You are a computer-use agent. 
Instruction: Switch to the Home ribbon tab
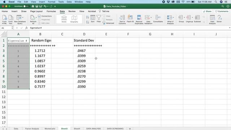(x=5, y=11)
